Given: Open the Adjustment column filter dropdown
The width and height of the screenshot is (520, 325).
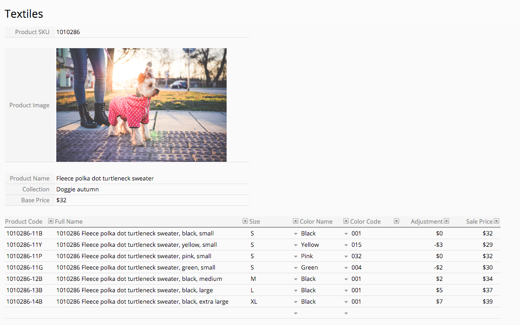Looking at the screenshot, I should point(446,221).
